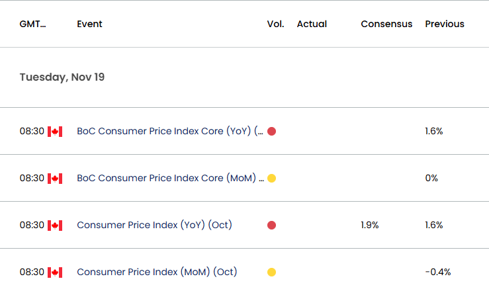Click the Previous column header

[445, 24]
